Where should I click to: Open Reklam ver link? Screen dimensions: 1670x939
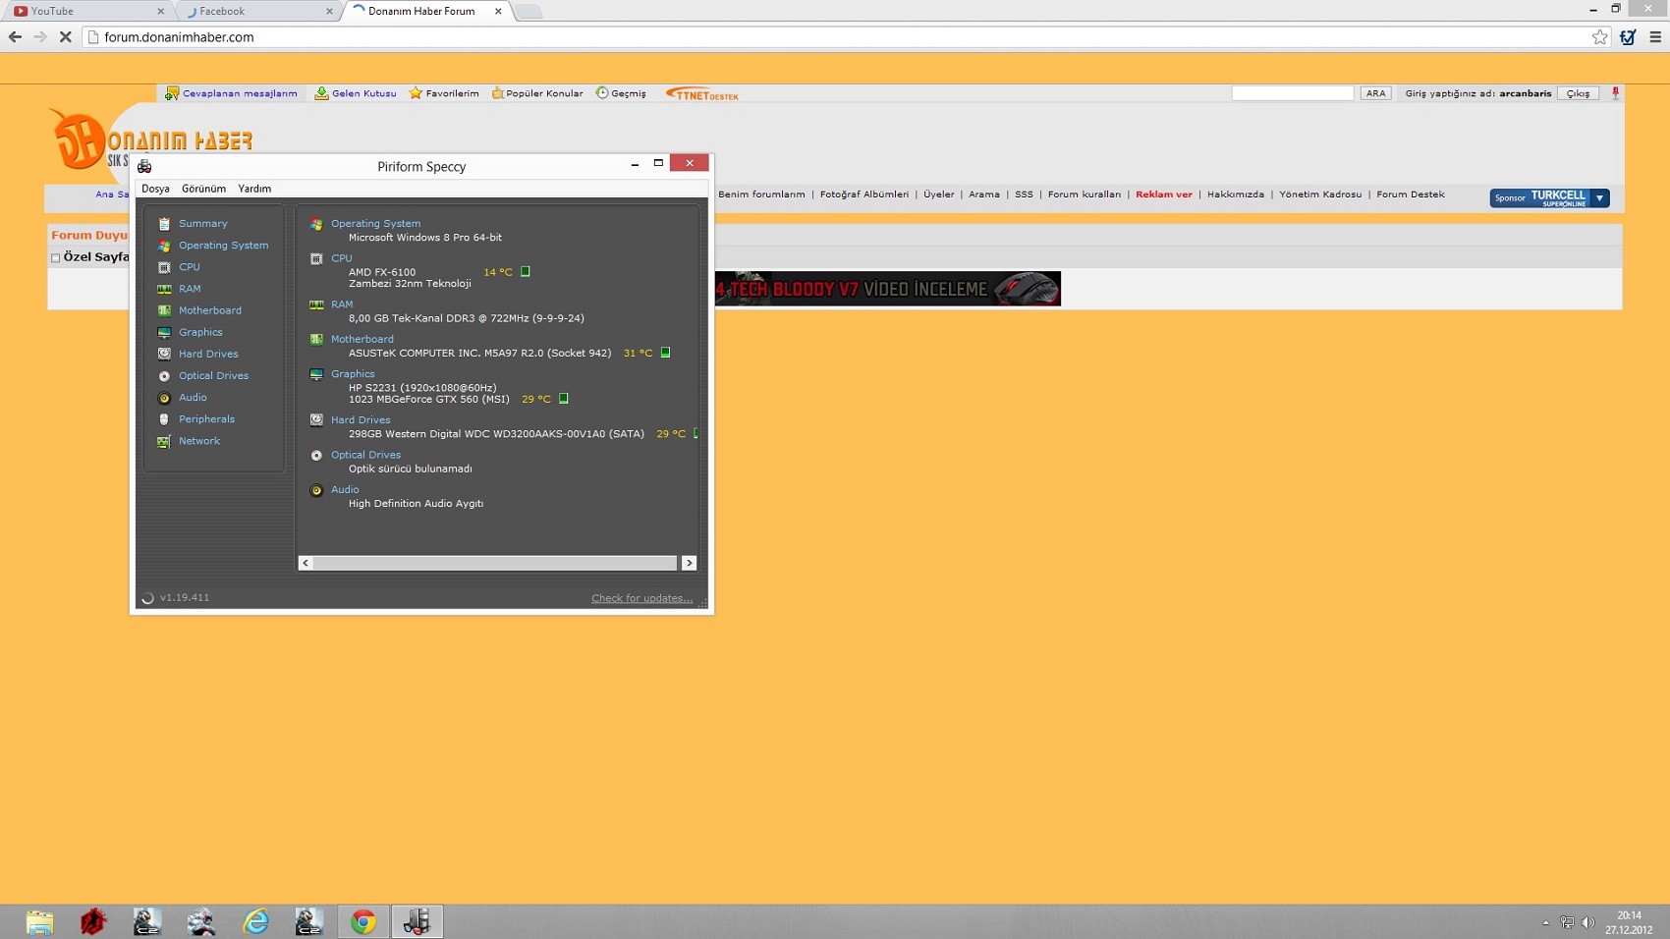coord(1164,194)
